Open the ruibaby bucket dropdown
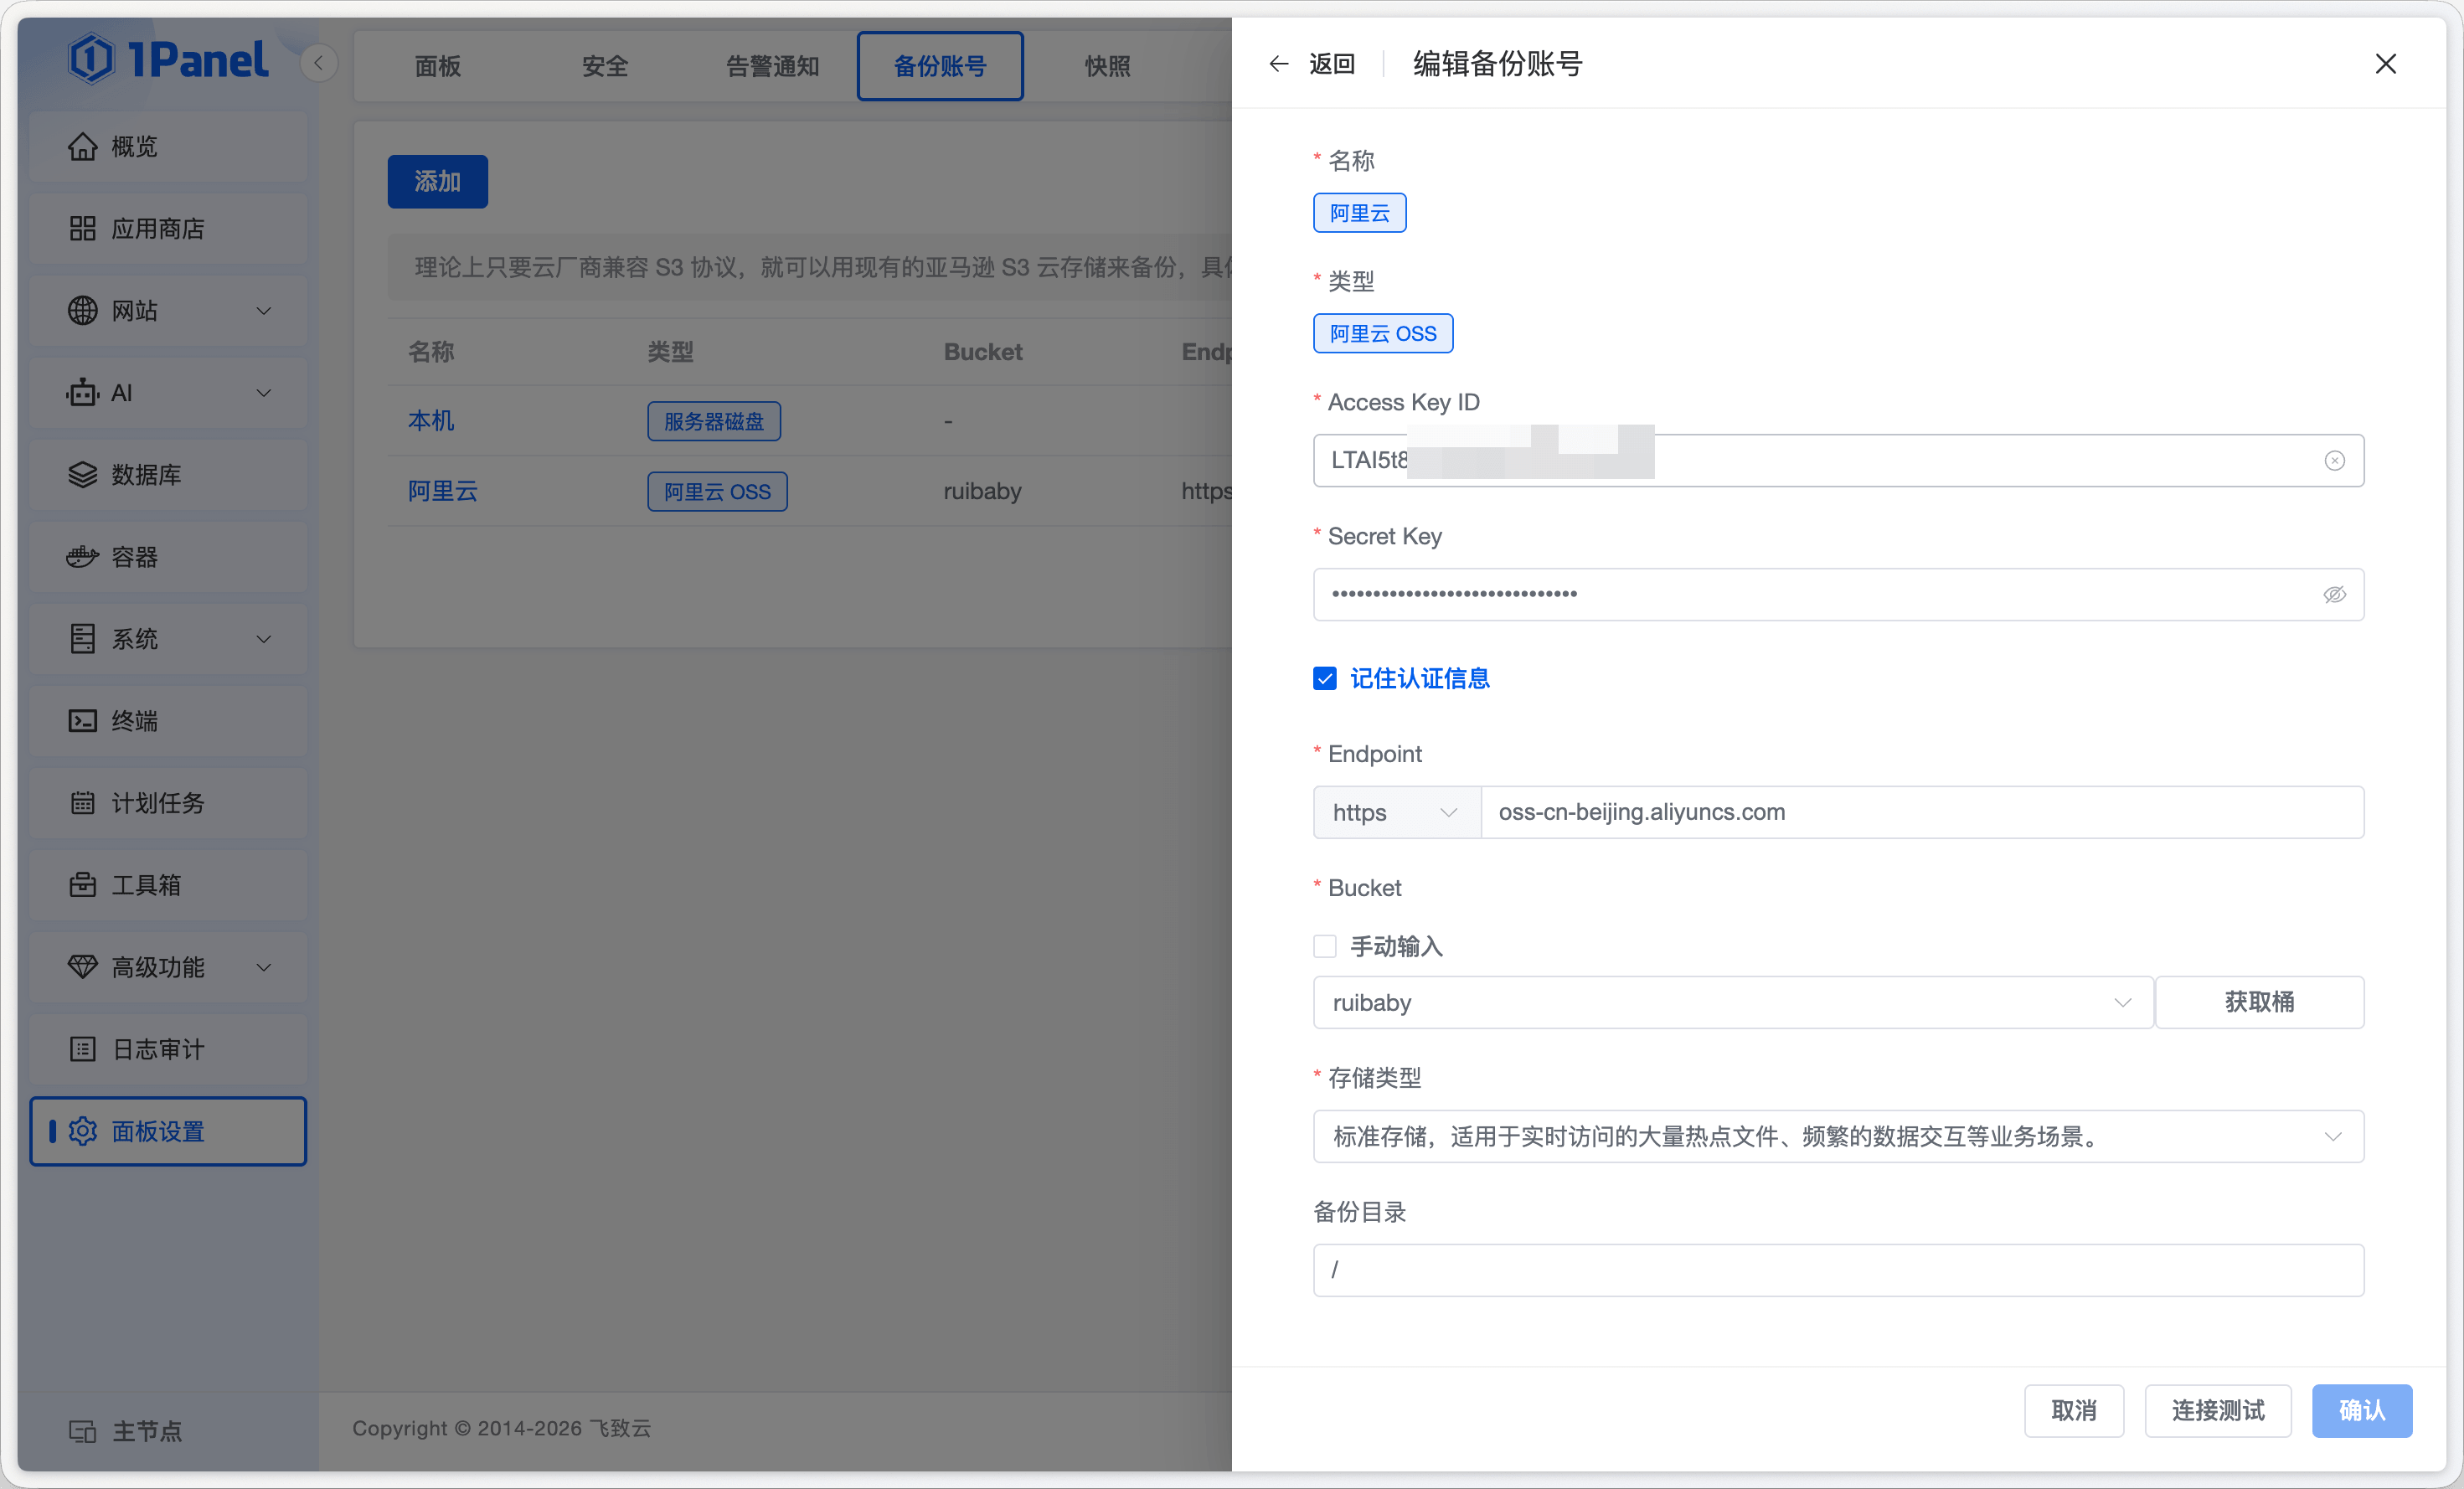 1732,1002
